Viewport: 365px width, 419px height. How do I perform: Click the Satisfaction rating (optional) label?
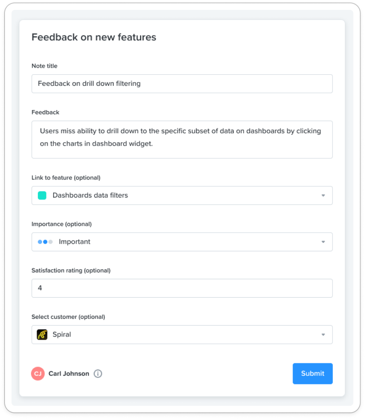click(71, 271)
